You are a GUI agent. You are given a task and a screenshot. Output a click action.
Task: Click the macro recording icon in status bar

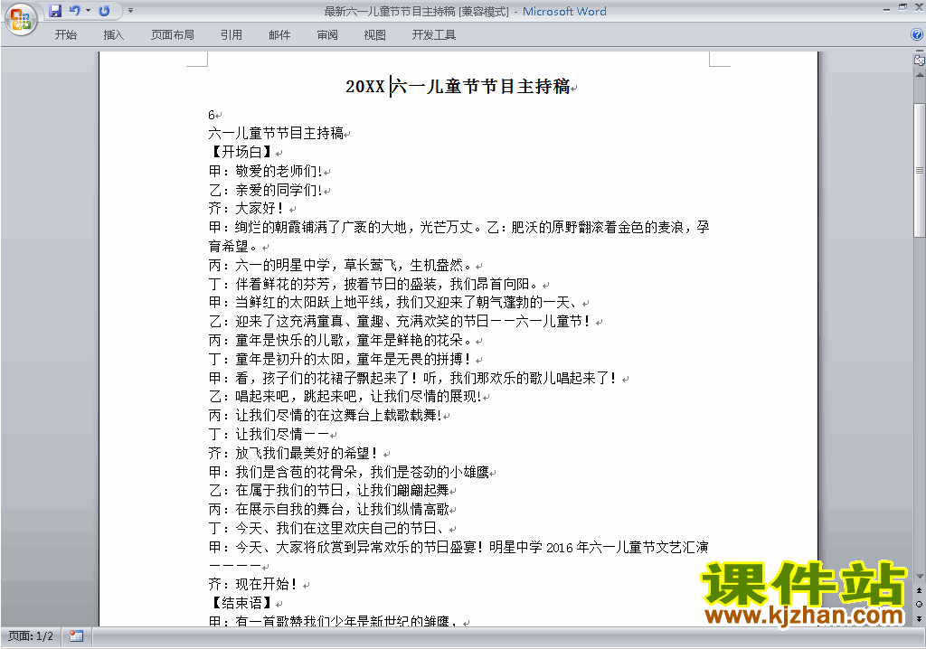coord(76,636)
